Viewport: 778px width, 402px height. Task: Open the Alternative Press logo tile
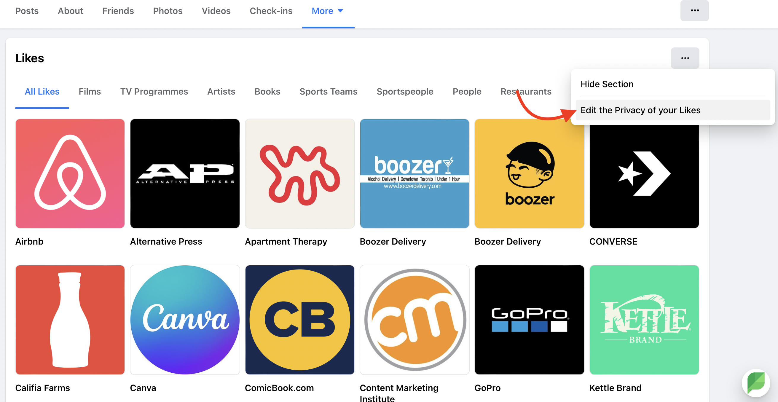tap(185, 173)
